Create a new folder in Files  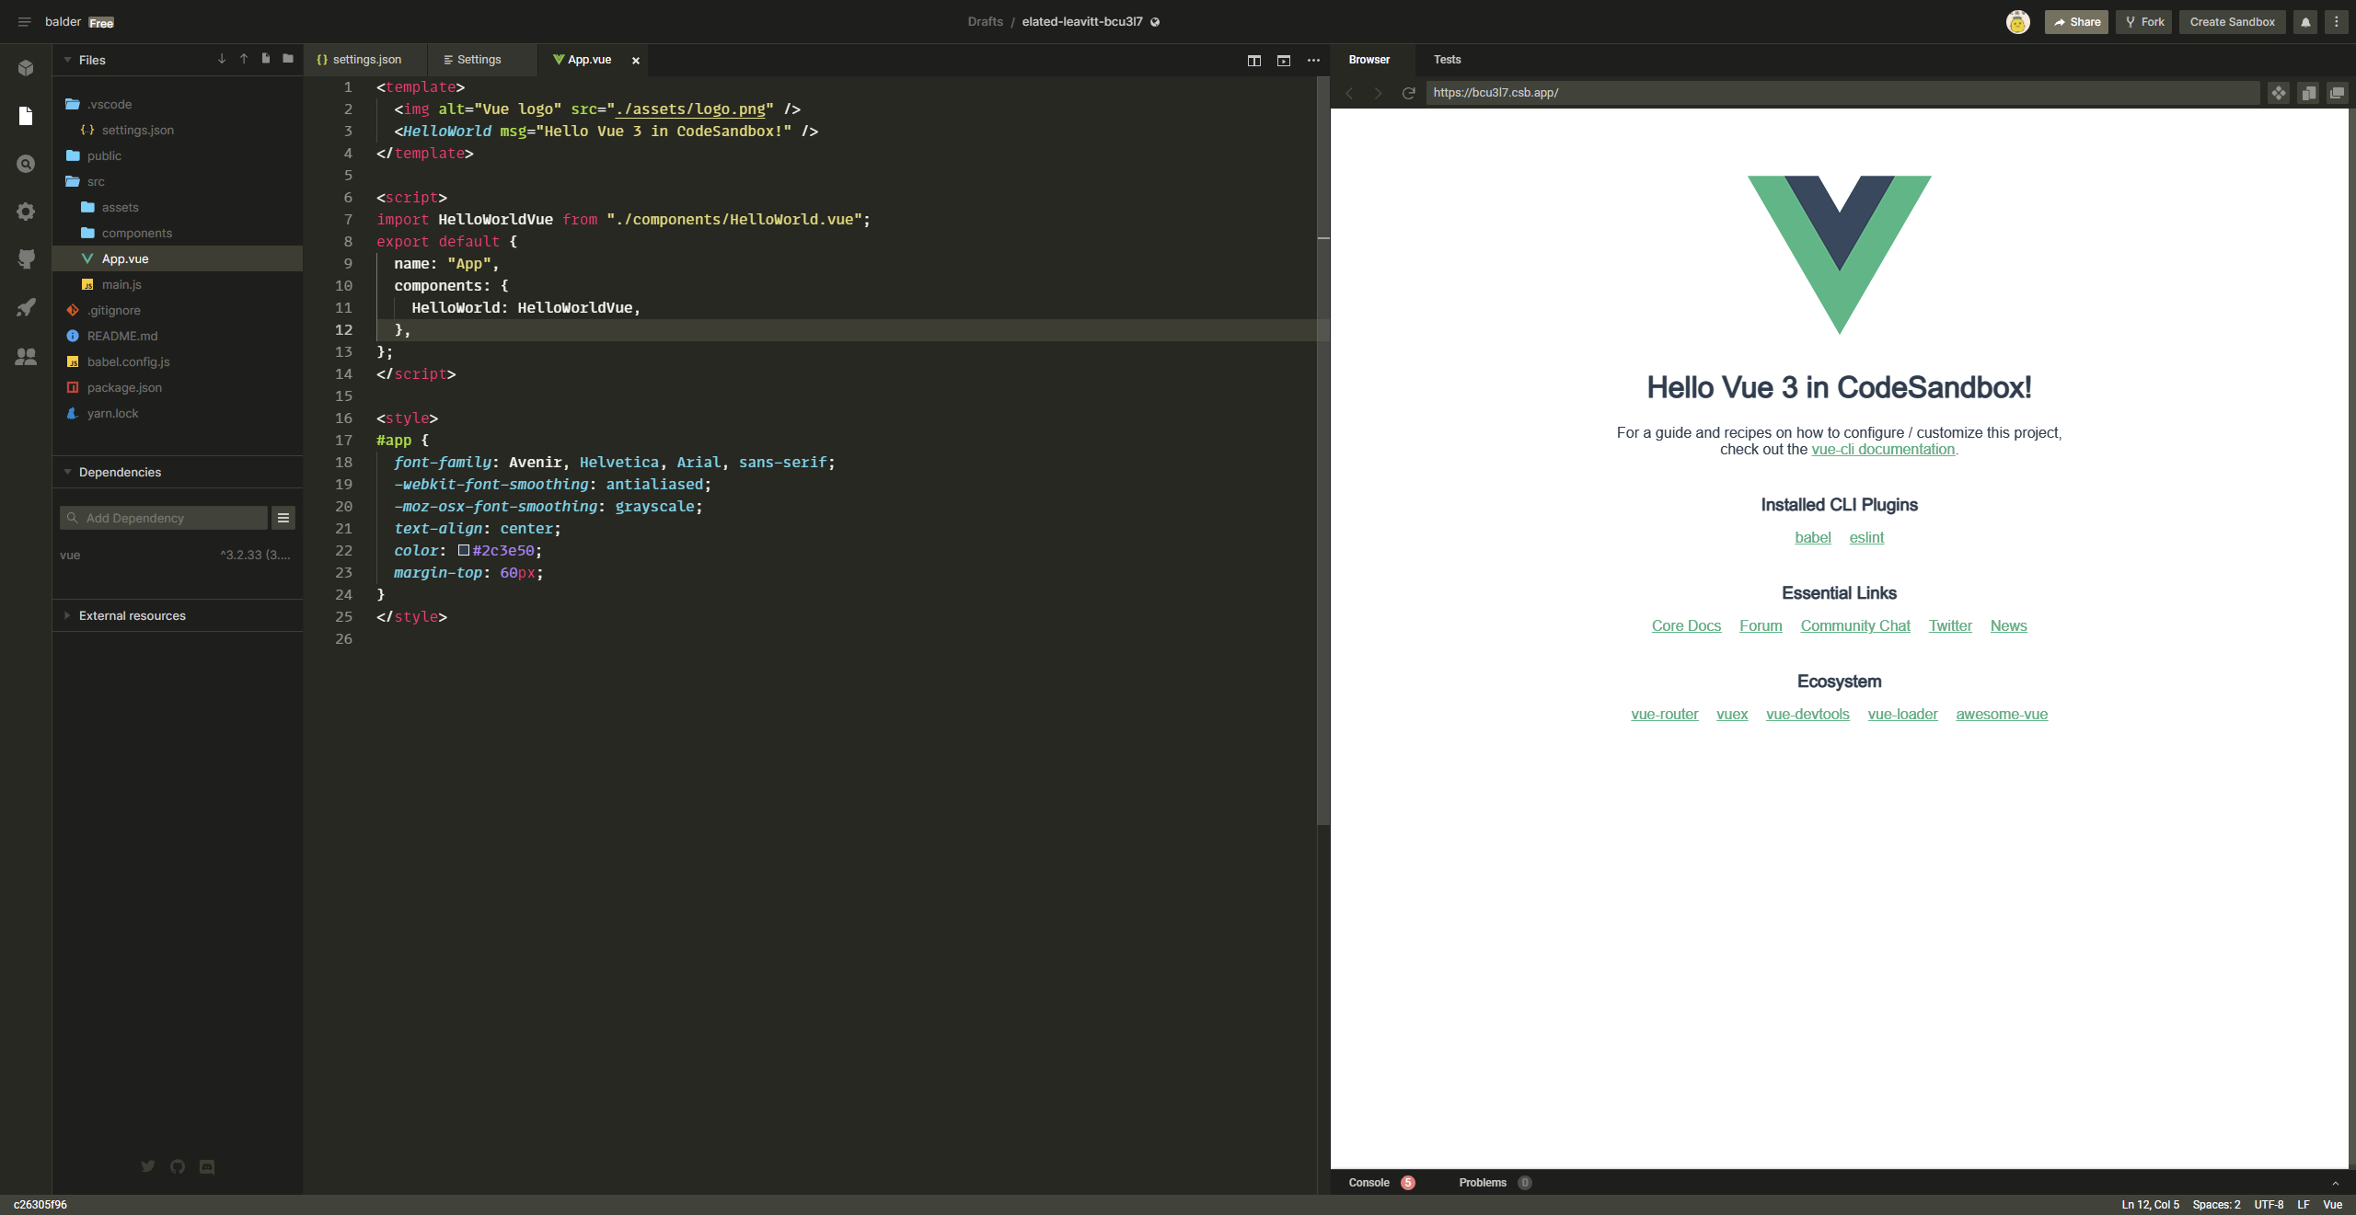click(288, 59)
